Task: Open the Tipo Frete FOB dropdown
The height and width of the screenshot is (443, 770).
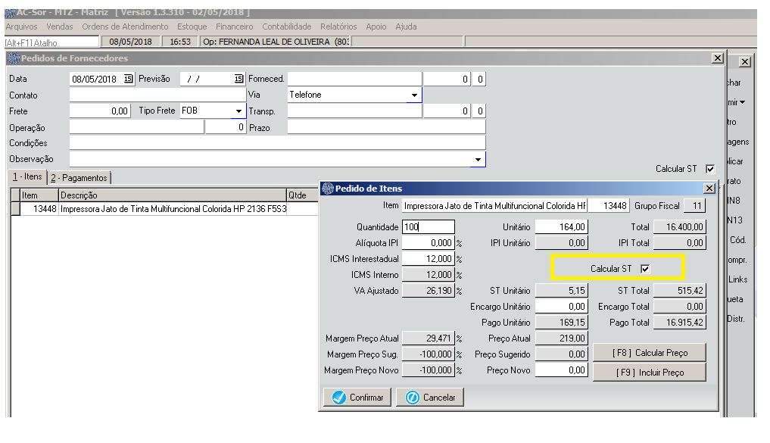Action: click(x=238, y=111)
